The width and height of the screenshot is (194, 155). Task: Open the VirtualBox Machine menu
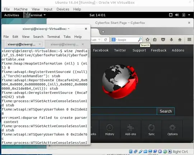(x=21, y=9)
